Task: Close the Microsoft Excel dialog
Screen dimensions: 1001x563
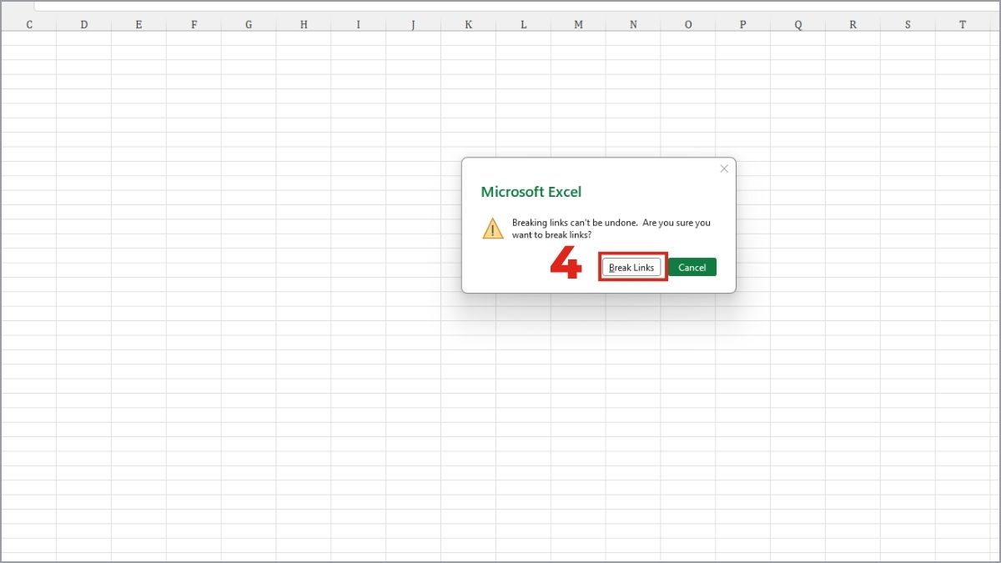Action: [x=724, y=168]
